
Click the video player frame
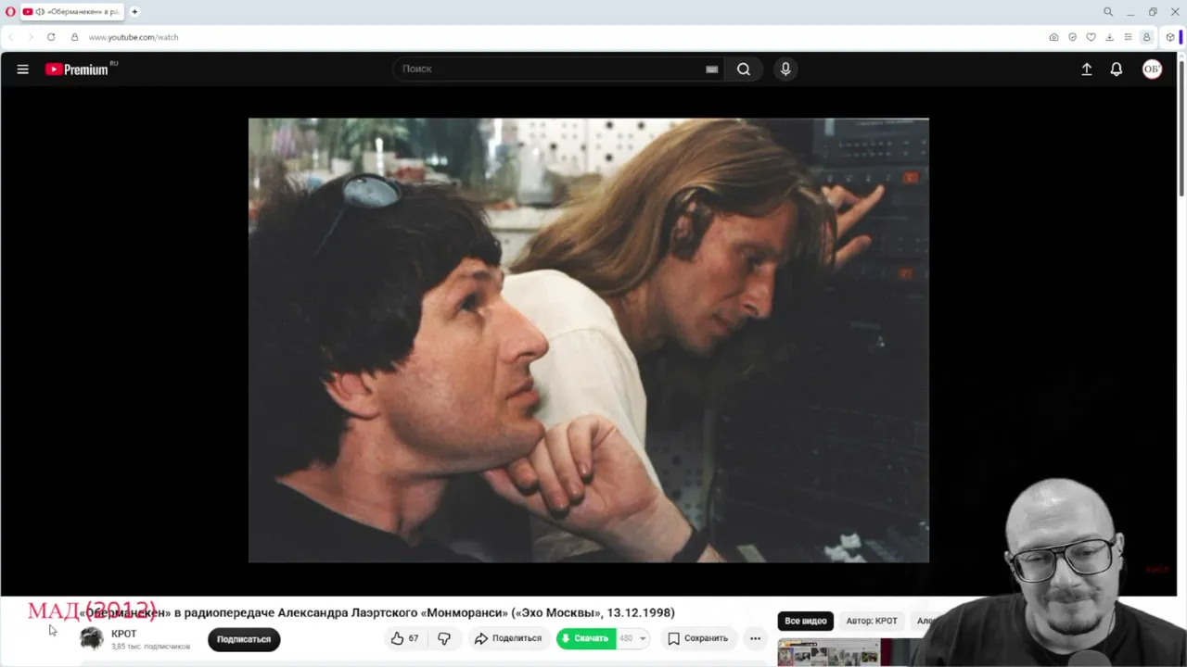(x=588, y=340)
